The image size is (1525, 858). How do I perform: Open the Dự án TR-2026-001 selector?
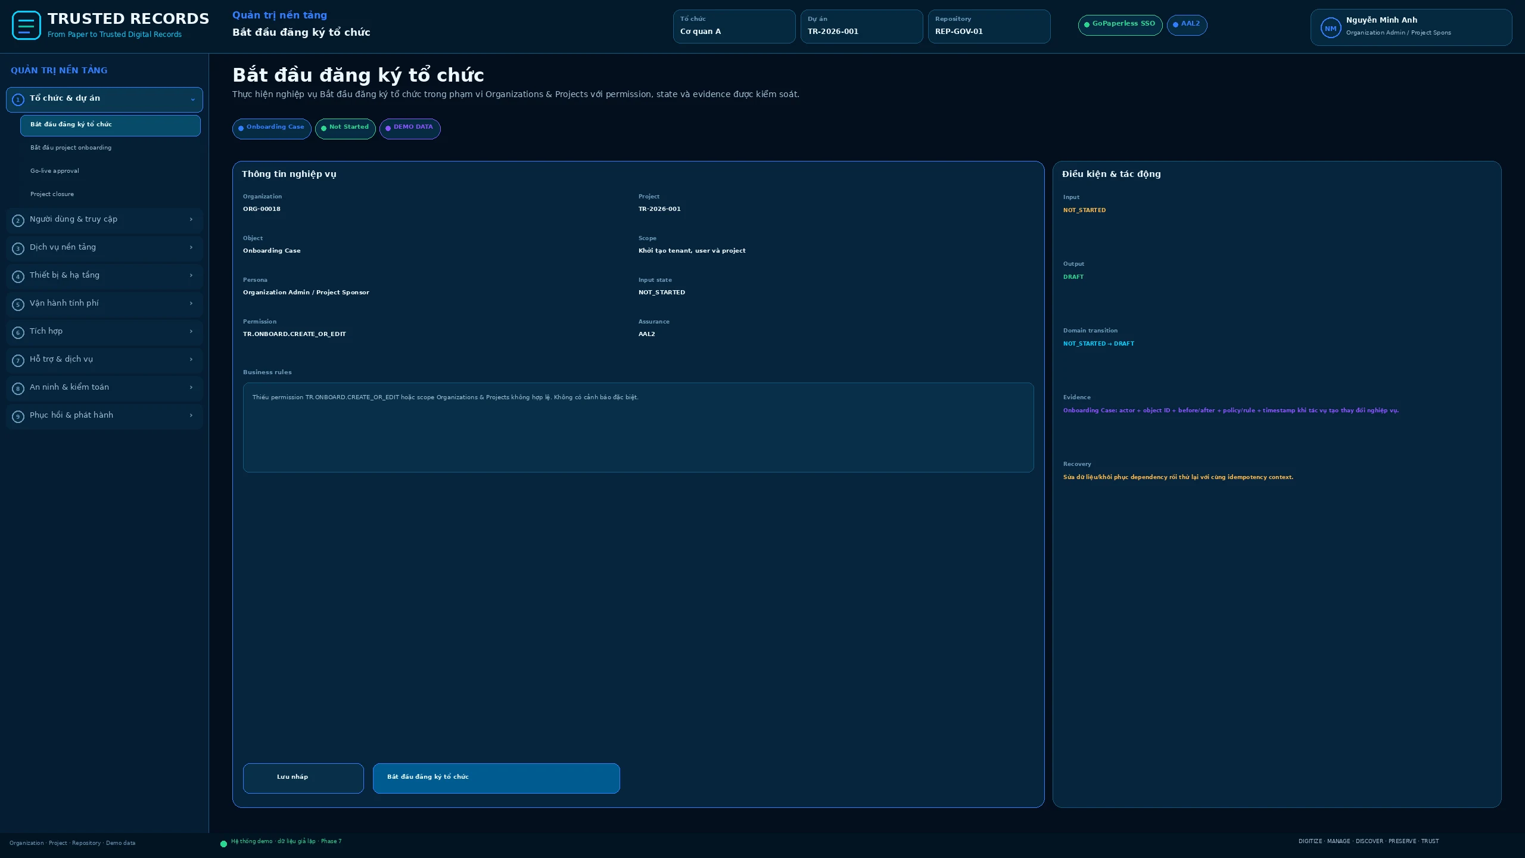[861, 26]
